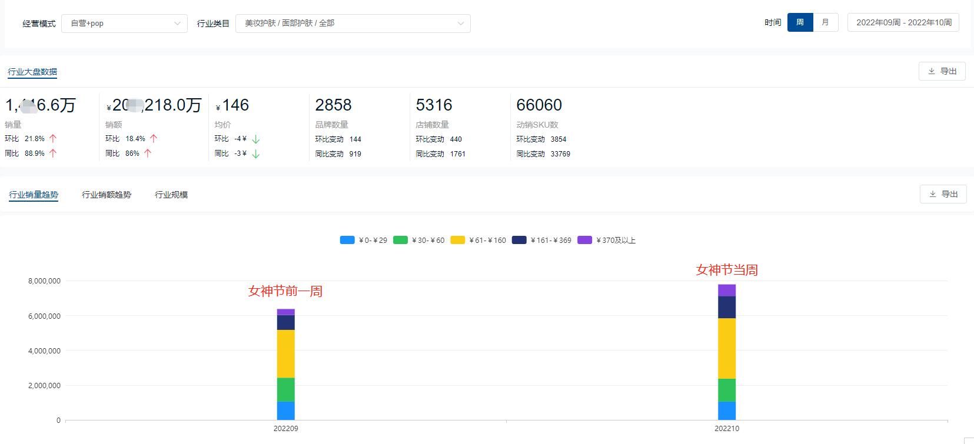This screenshot has height=444, width=974.
Task: Click download icon in top 导出 button
Action: (932, 71)
